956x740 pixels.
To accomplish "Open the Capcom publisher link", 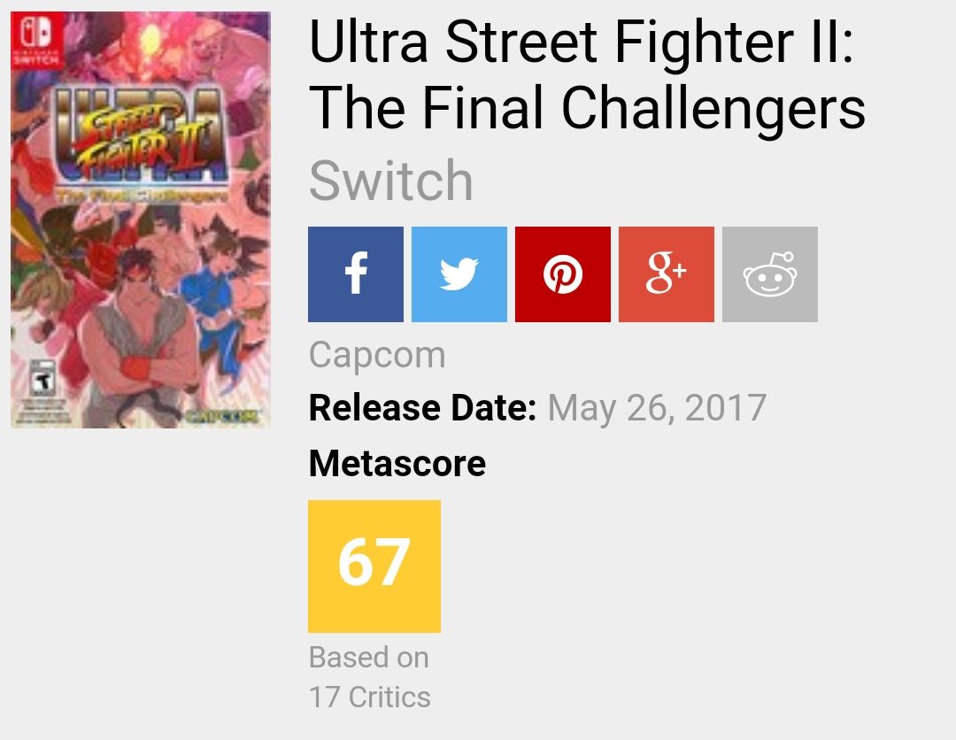I will 377,356.
